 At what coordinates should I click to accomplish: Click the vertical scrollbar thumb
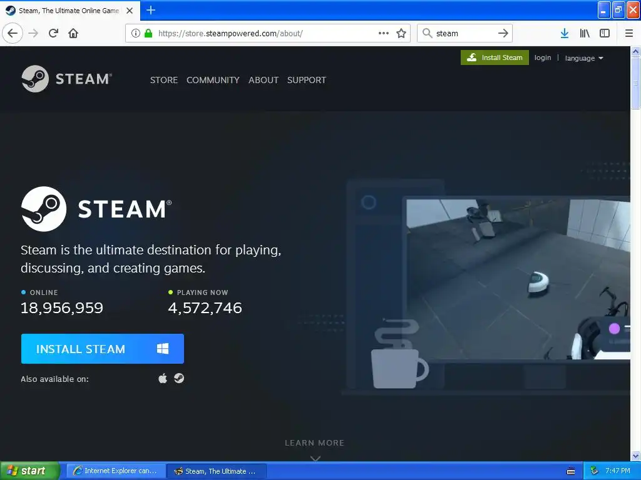pyautogui.click(x=635, y=83)
